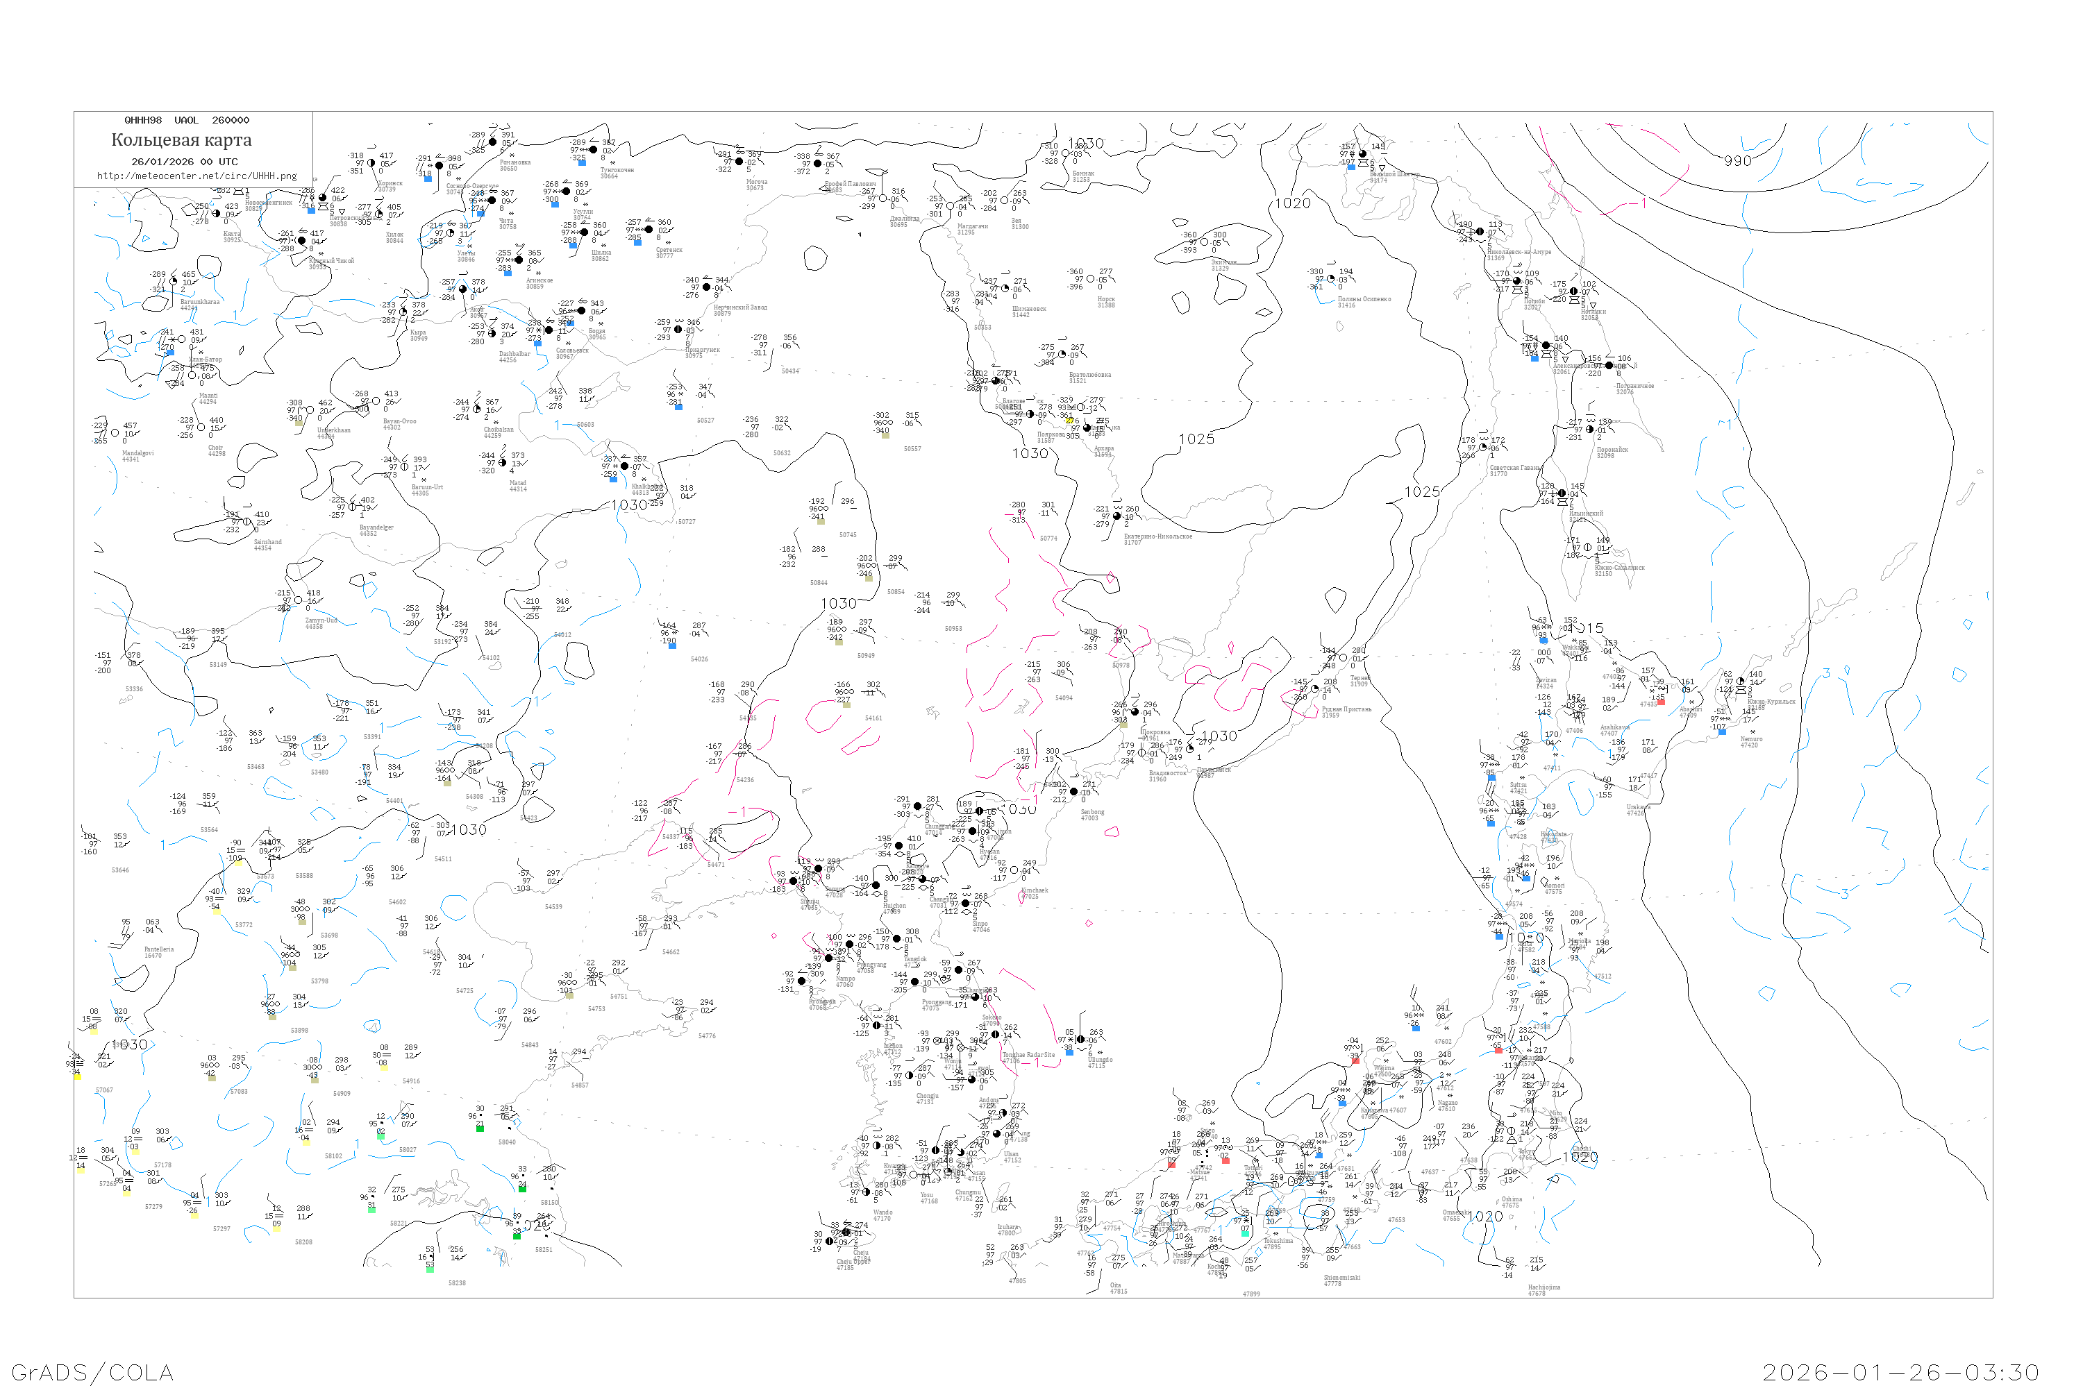
Task: Click the Baruun-Urt 44305 station name
Action: (427, 489)
